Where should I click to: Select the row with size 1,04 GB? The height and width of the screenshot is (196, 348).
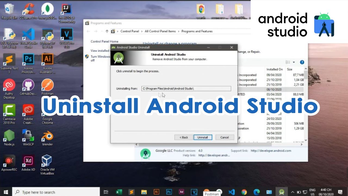pyautogui.click(x=271, y=80)
